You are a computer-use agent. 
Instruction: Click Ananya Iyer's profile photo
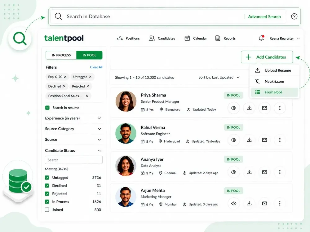coord(126,165)
